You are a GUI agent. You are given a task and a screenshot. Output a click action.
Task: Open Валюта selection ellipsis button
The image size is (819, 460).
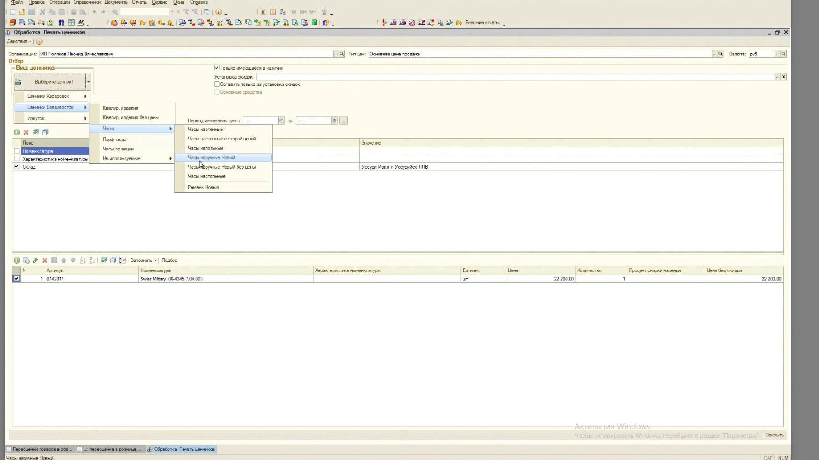click(778, 54)
